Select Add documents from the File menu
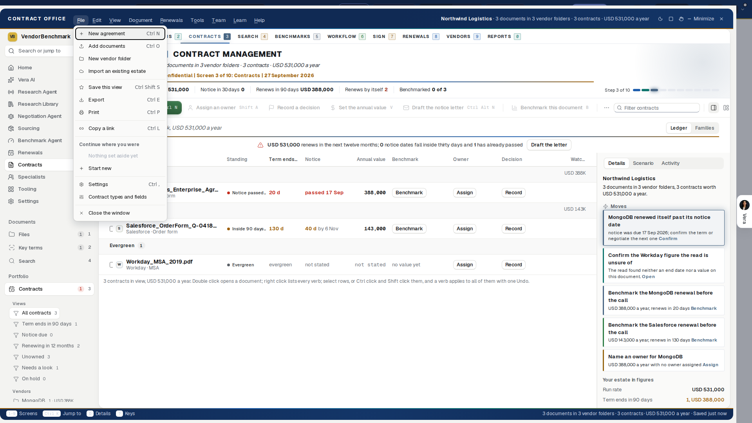Image resolution: width=752 pixels, height=423 pixels. coord(120,46)
